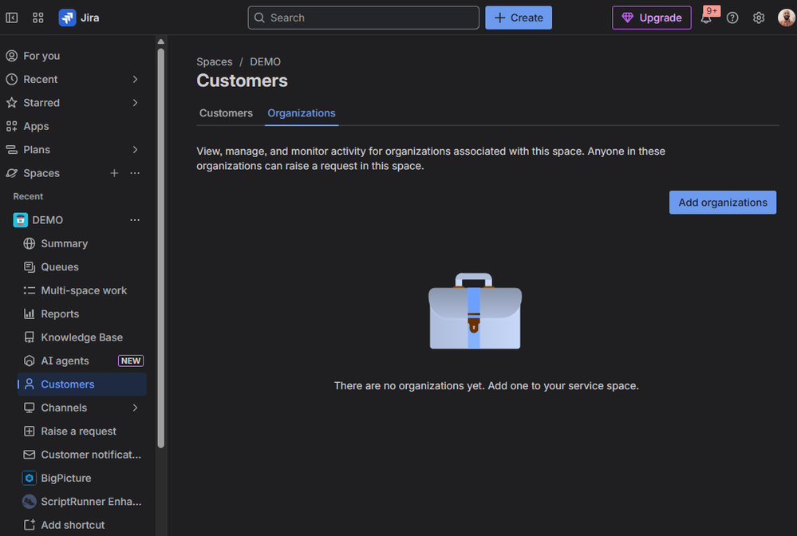This screenshot has width=797, height=536.
Task: Click the Customer notifications envelope icon
Action: pyautogui.click(x=30, y=455)
